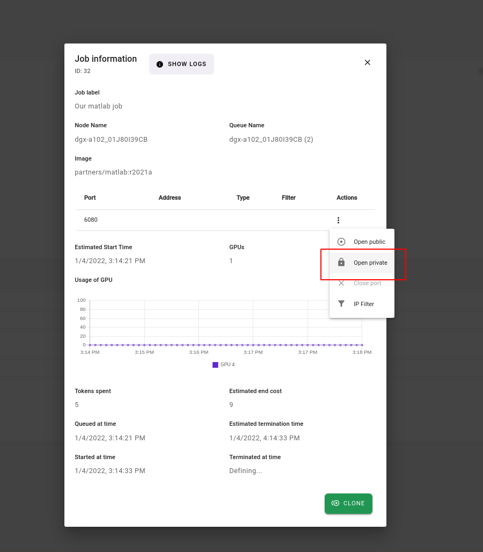Click the Port column header
483x552 pixels.
(90, 198)
